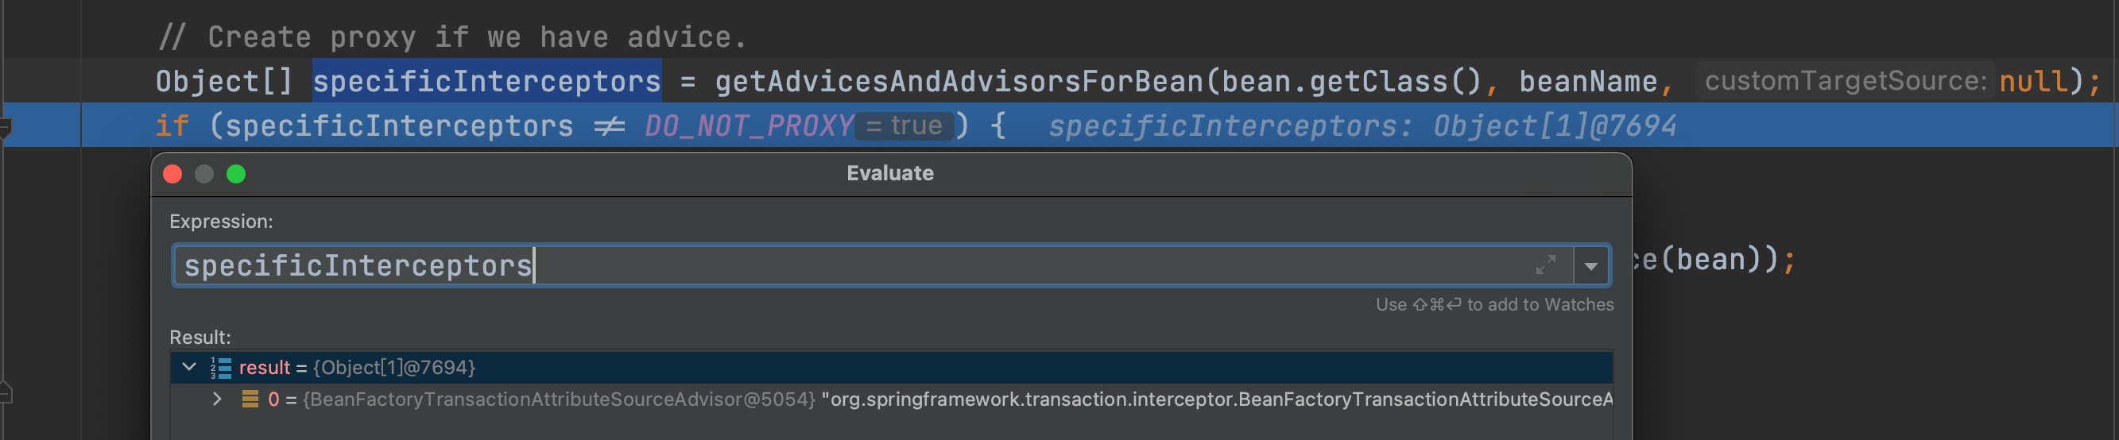Click the getAdvicesAndAdvisorsForBean method call
Viewport: 2119px width, 440px height.
pyautogui.click(x=959, y=82)
